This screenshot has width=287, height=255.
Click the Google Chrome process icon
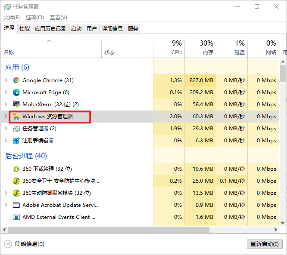[x=16, y=80]
